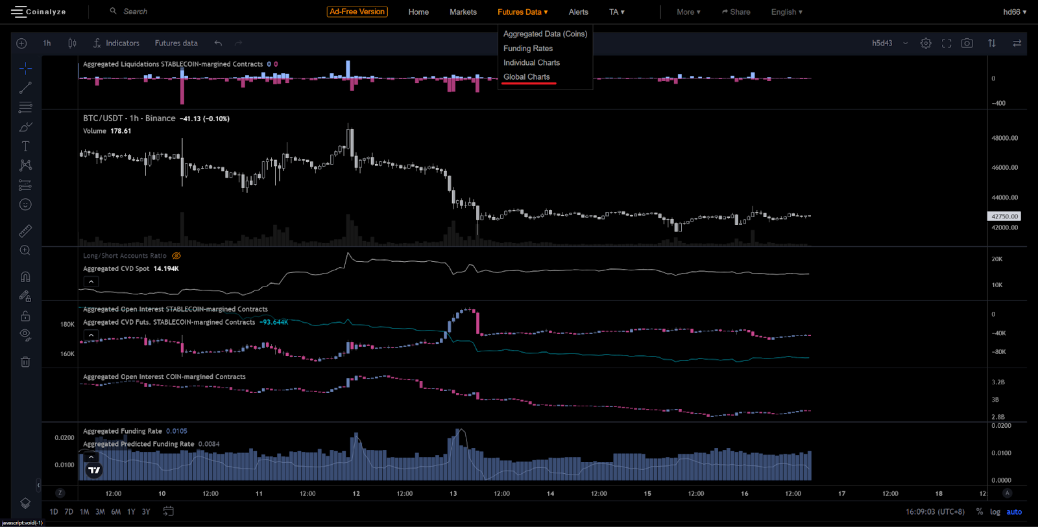Enter fullscreen mode

pyautogui.click(x=947, y=43)
